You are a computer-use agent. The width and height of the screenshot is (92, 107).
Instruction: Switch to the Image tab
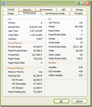[x=11, y=13]
